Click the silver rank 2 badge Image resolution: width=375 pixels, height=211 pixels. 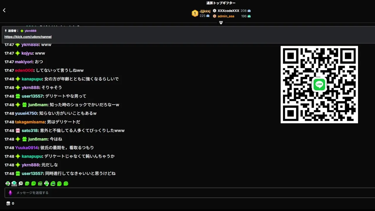point(214,11)
